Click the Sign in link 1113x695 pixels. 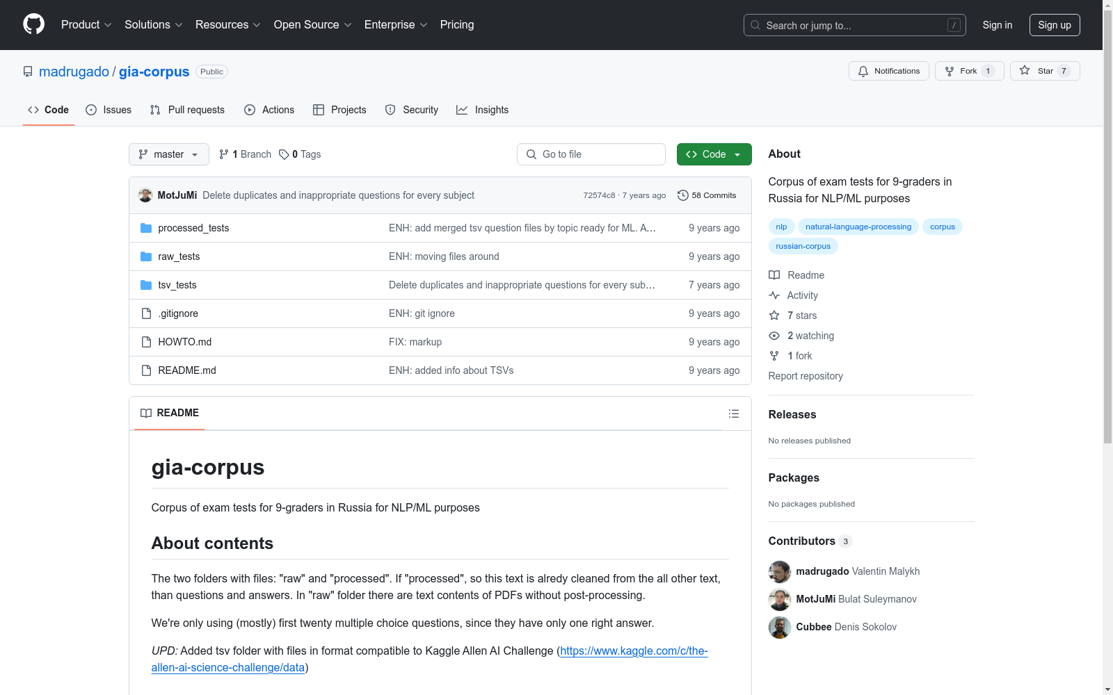click(x=998, y=25)
